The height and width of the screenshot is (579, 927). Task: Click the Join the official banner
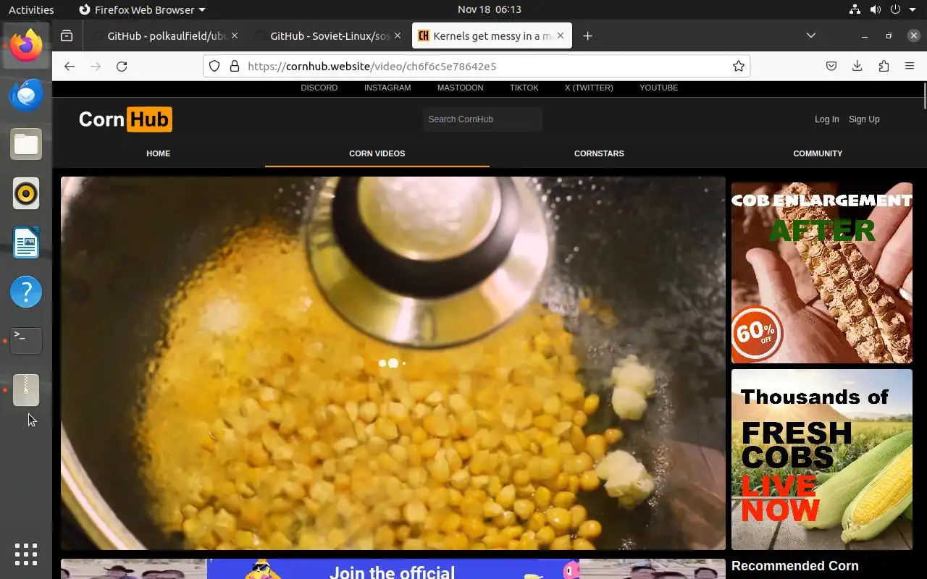[x=393, y=569]
